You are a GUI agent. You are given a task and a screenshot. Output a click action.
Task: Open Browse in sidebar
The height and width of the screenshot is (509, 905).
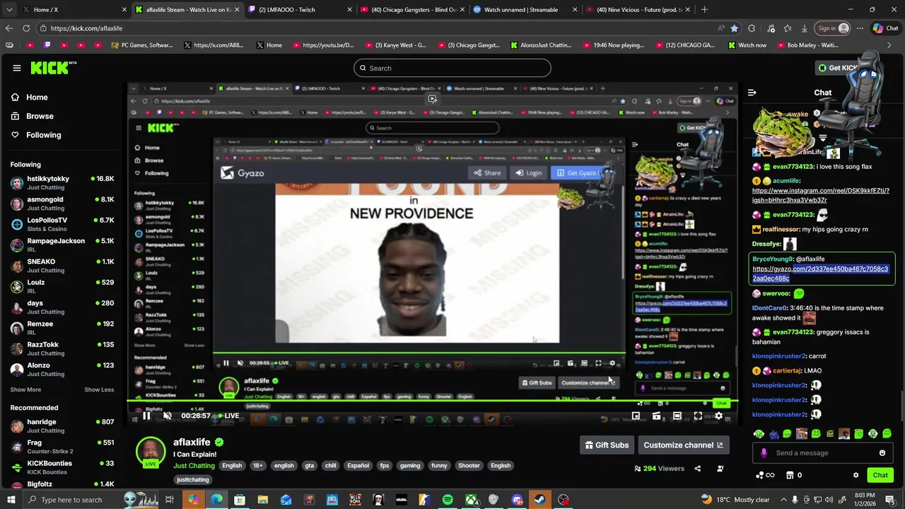pos(33,116)
